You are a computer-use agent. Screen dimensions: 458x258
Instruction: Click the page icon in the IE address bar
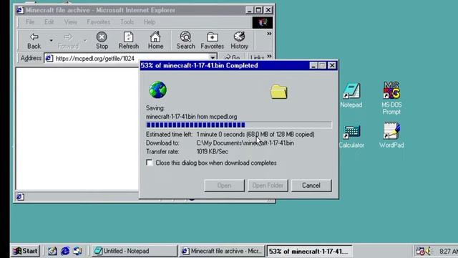pos(49,58)
